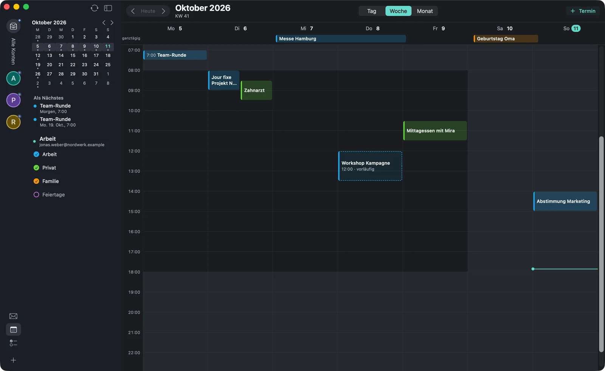Screen dimensions: 605x371
Task: Open the Jour fixe Projekt event
Action: 224,80
